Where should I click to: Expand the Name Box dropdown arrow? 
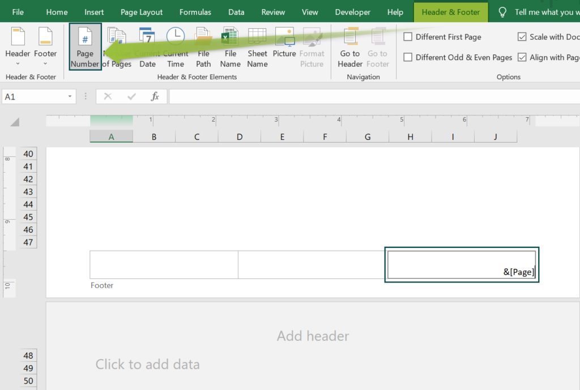[x=70, y=96]
